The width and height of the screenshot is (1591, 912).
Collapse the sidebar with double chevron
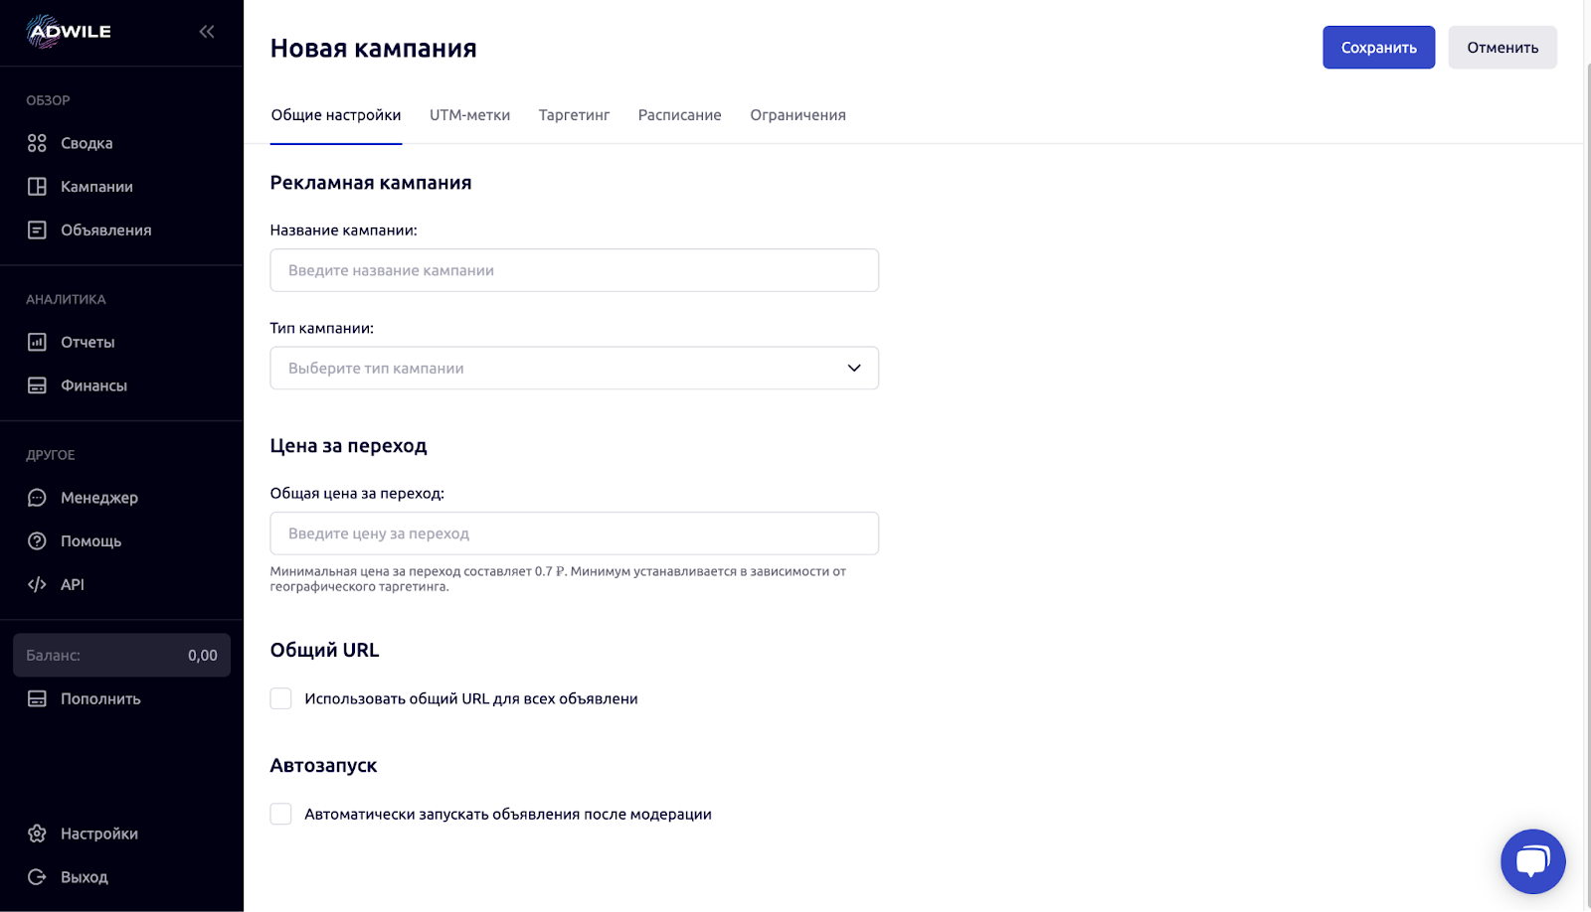point(207,32)
